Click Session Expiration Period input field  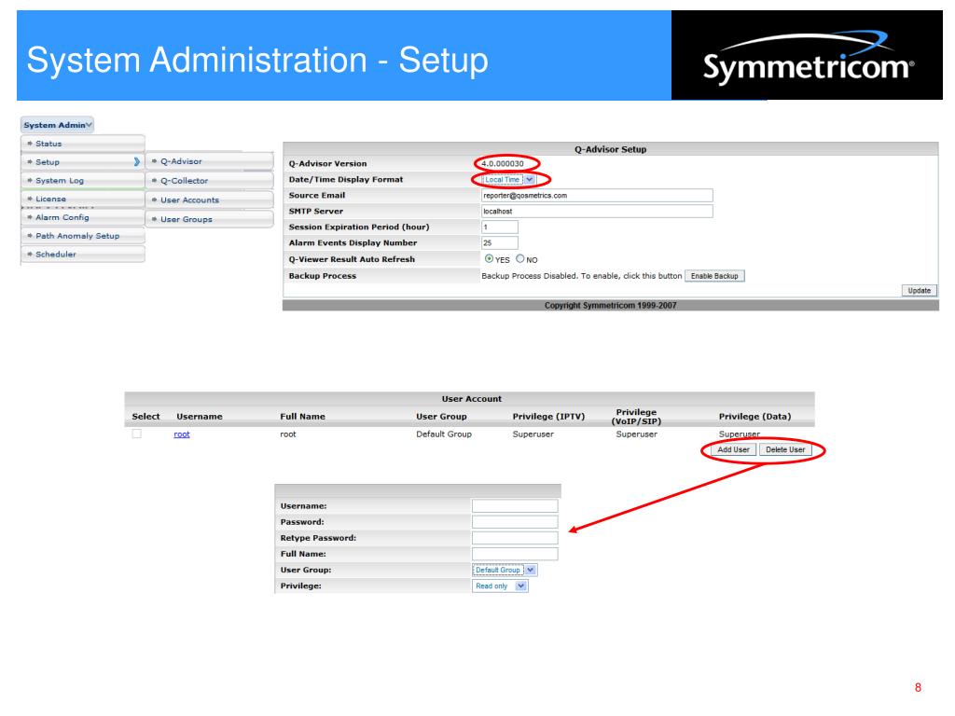(x=500, y=227)
